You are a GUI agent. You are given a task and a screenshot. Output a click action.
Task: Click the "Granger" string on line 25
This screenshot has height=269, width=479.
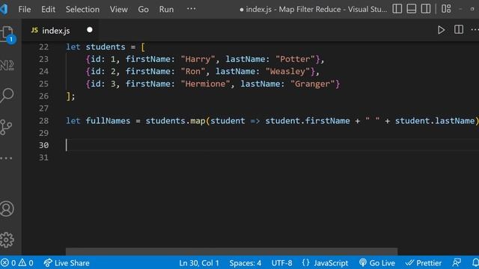313,84
